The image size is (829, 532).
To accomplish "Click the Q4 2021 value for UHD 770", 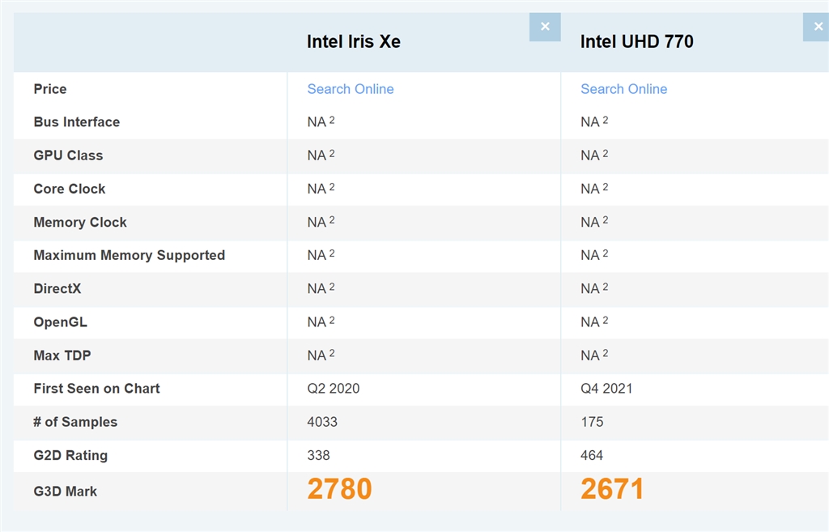I will pos(606,389).
